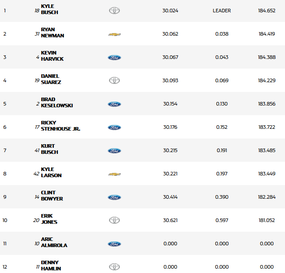Click car number 42 next to Kyle Larson
The image size is (285, 273).
tap(36, 174)
